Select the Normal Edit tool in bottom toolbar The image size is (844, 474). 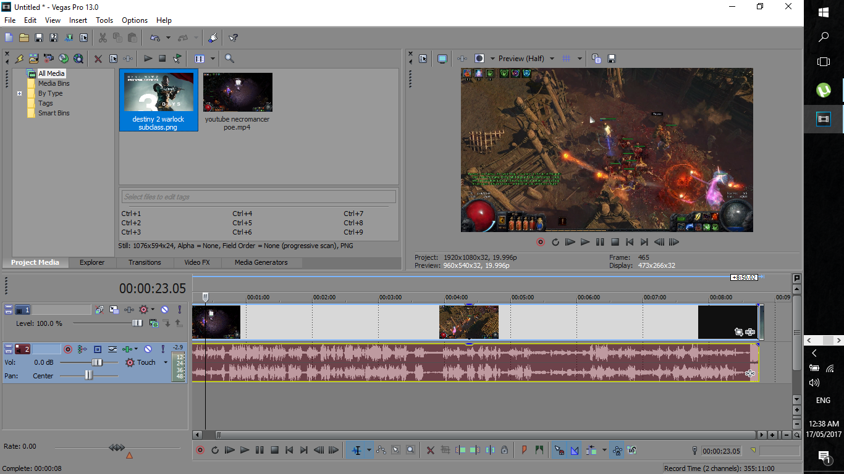click(x=357, y=450)
